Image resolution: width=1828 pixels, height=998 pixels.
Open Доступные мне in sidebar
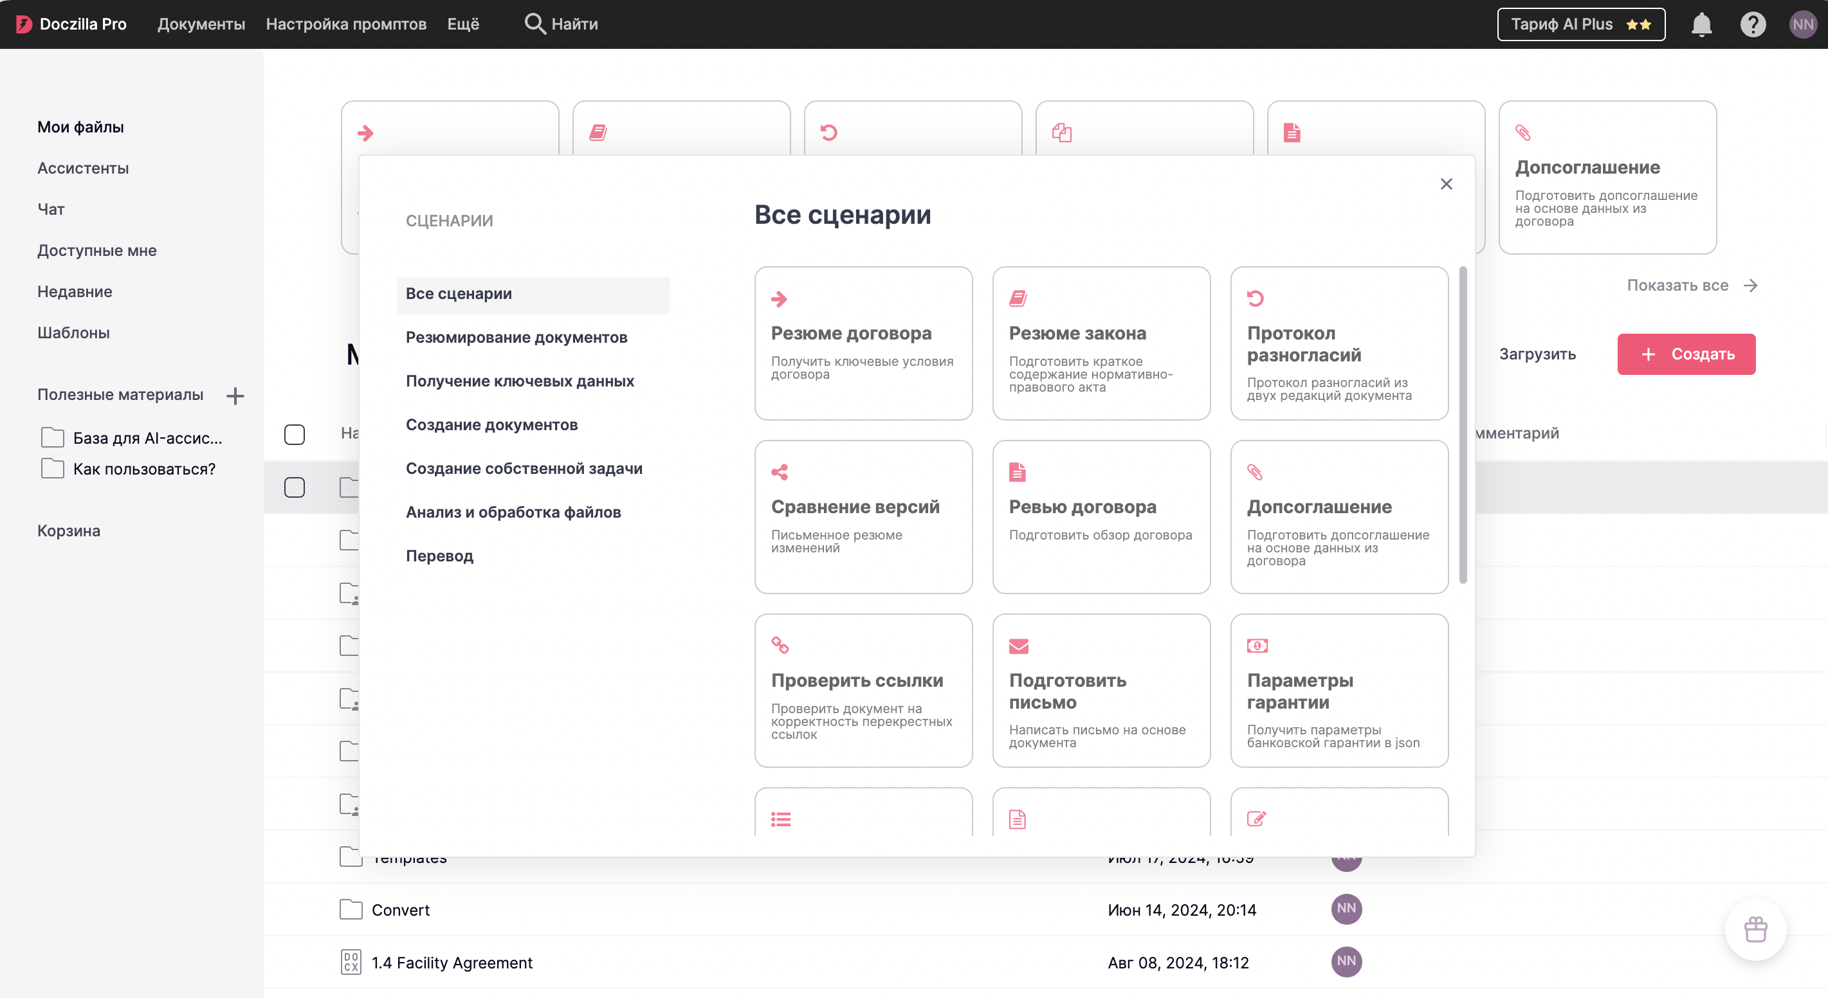97,250
